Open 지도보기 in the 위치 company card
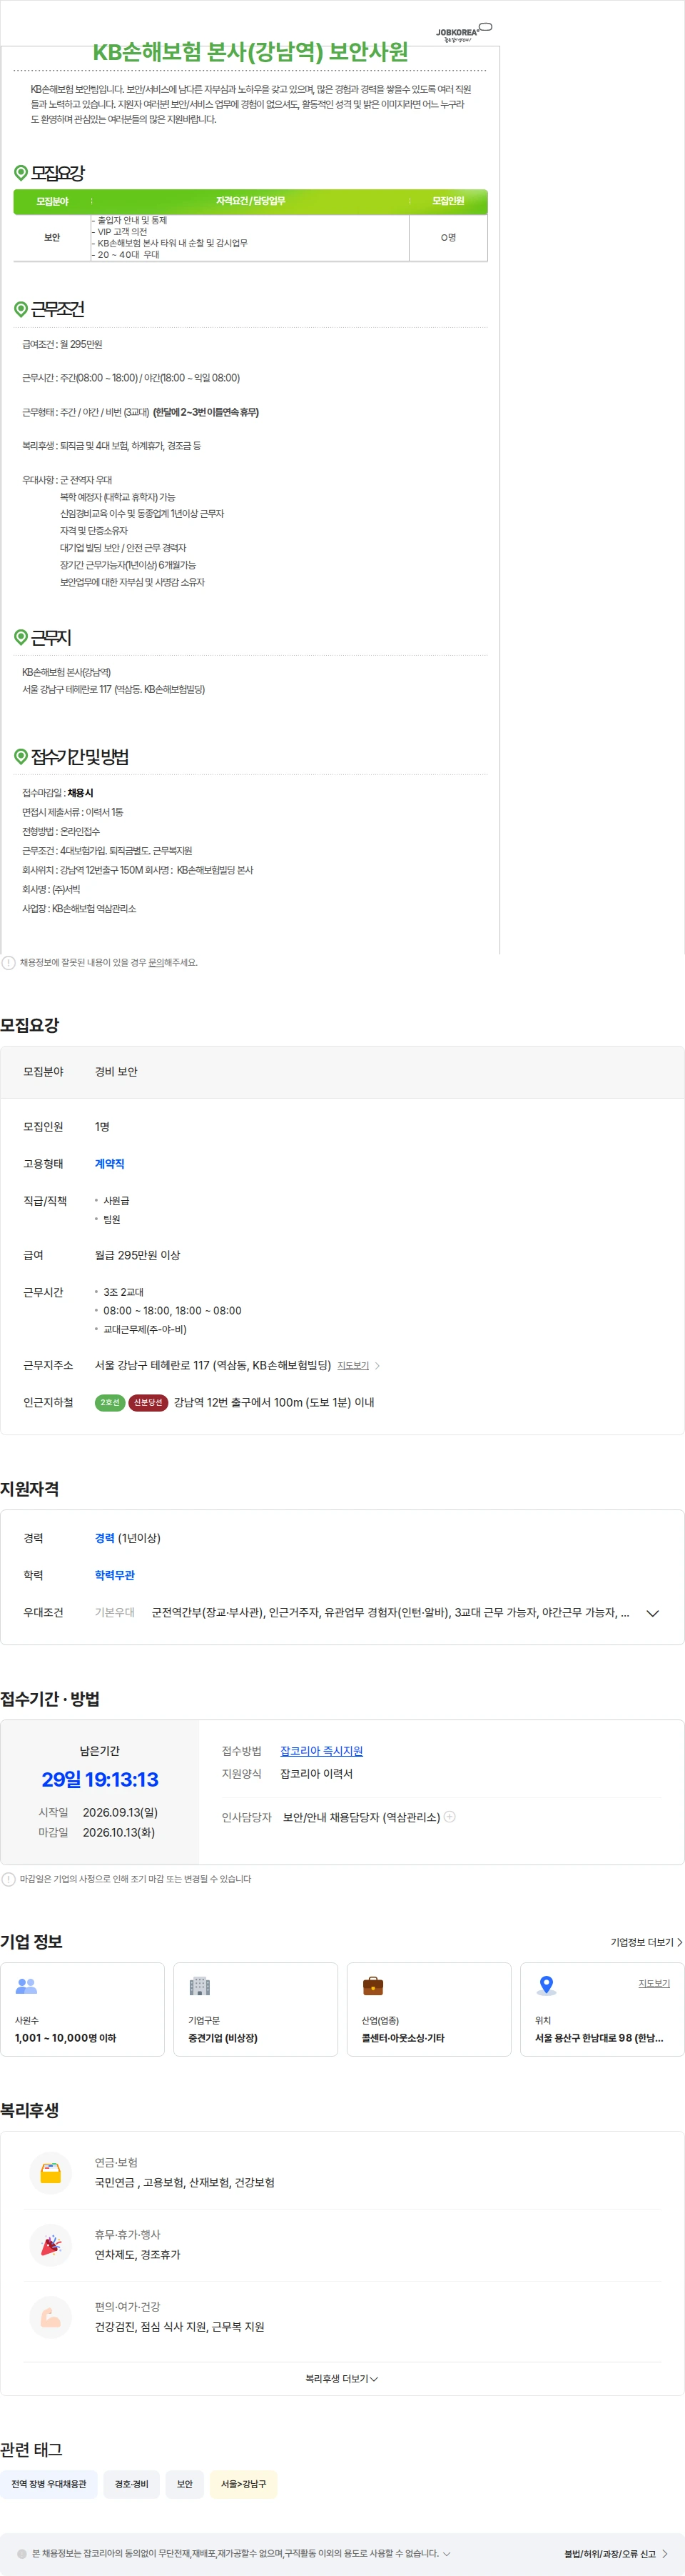The width and height of the screenshot is (685, 2576). pos(654,1983)
